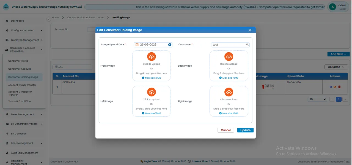Select Account & Inspector Transfer in sidebar
352x165 pixels.
pyautogui.click(x=20, y=93)
